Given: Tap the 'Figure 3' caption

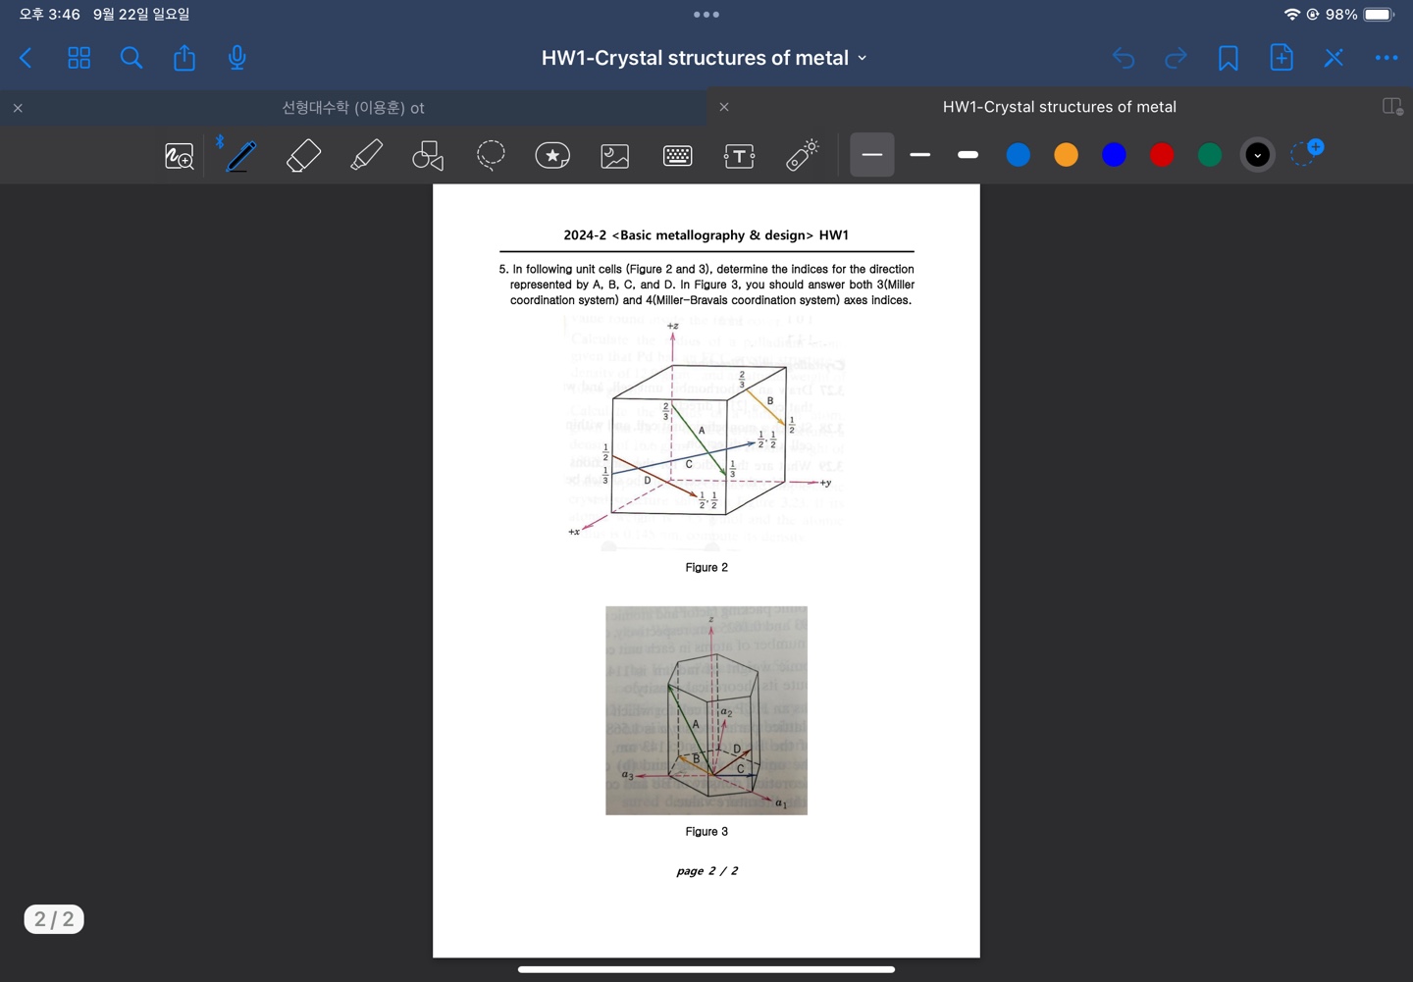Looking at the screenshot, I should pyautogui.click(x=706, y=832).
